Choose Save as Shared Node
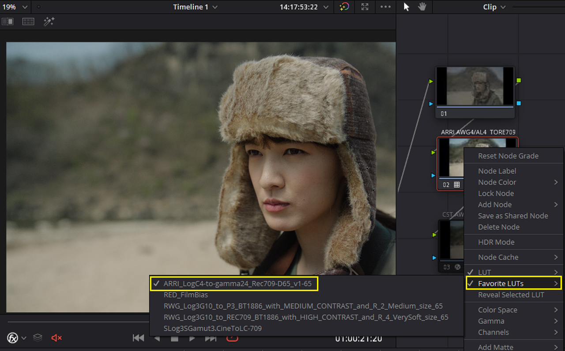Viewport: 565px width, 351px height. coord(514,216)
